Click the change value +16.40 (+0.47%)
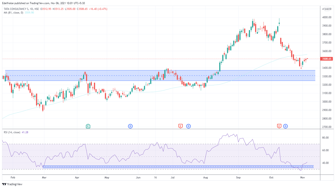Image resolution: width=336 pixels, height=188 pixels. (98, 9)
